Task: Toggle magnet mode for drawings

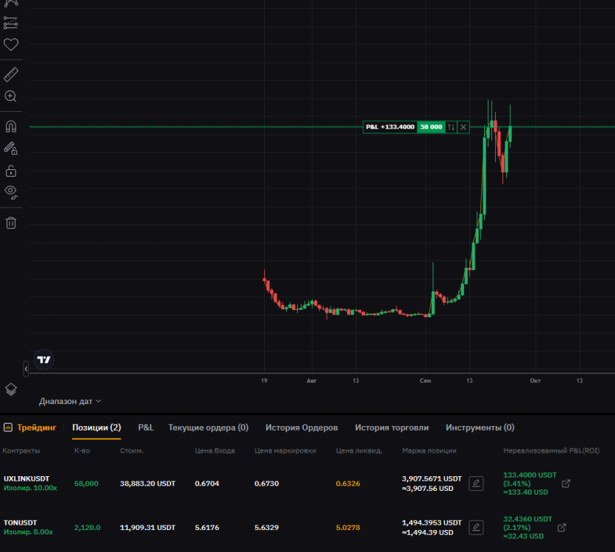Action: tap(11, 127)
